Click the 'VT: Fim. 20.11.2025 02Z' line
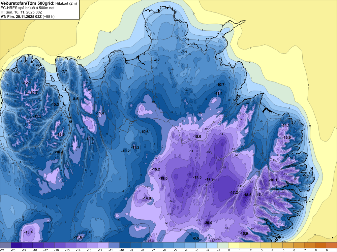Screen dimensions: 337x252 point(21,17)
